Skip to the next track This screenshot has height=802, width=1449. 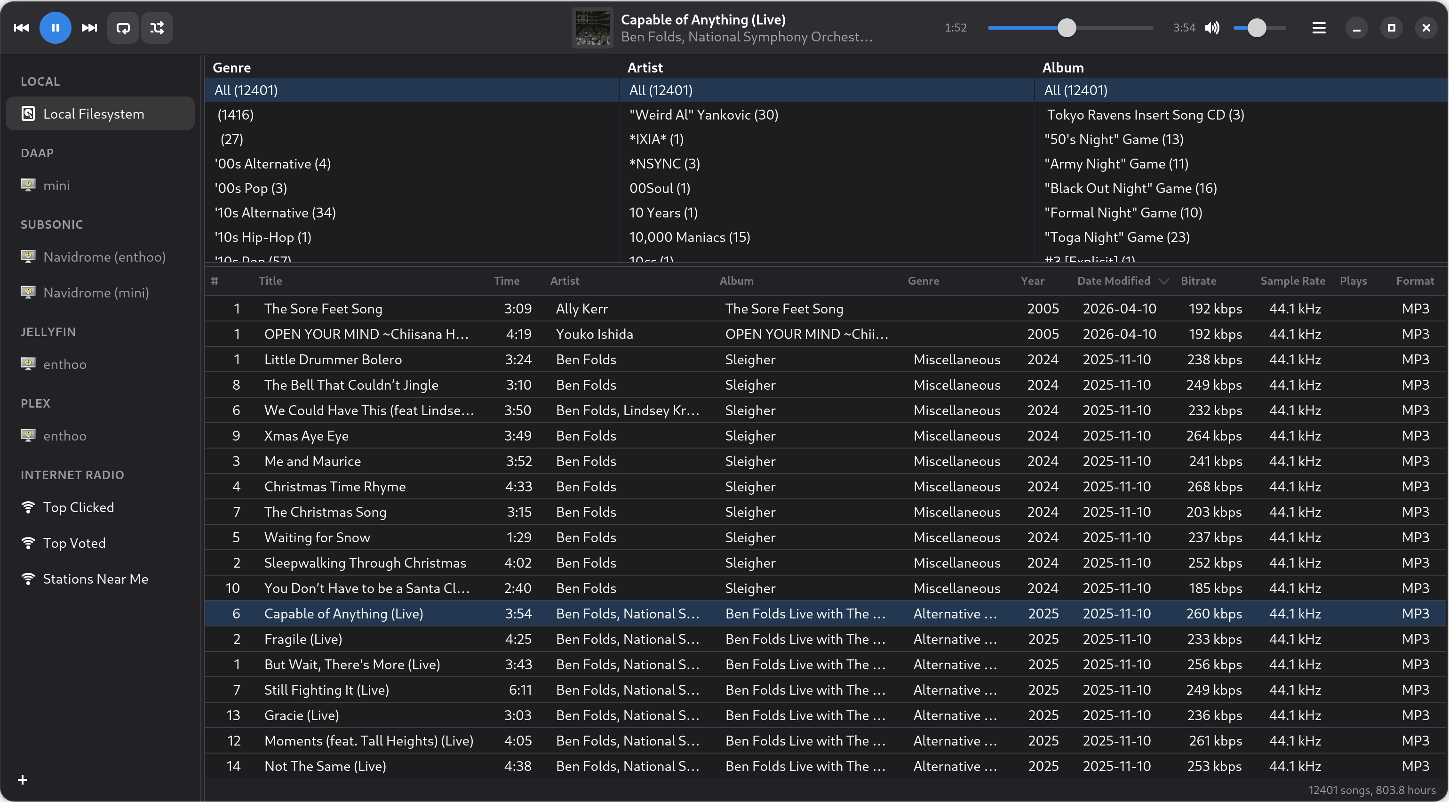[x=89, y=28]
